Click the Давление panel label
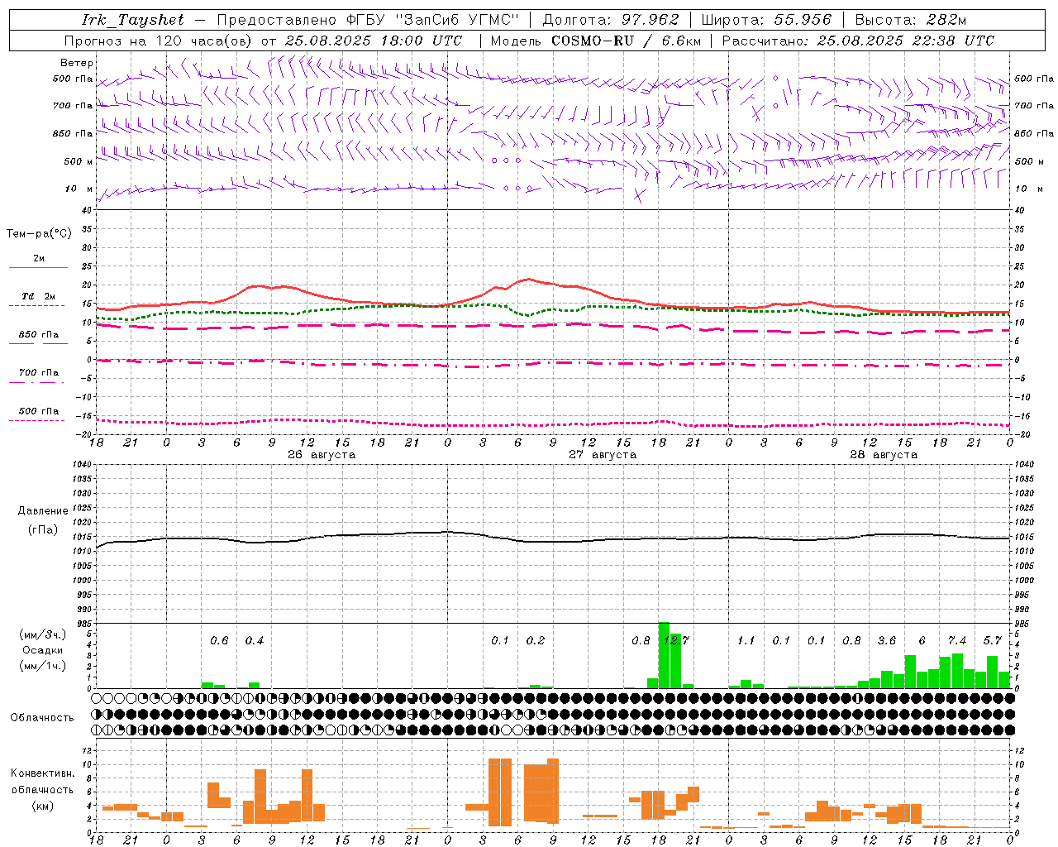 click(x=43, y=511)
